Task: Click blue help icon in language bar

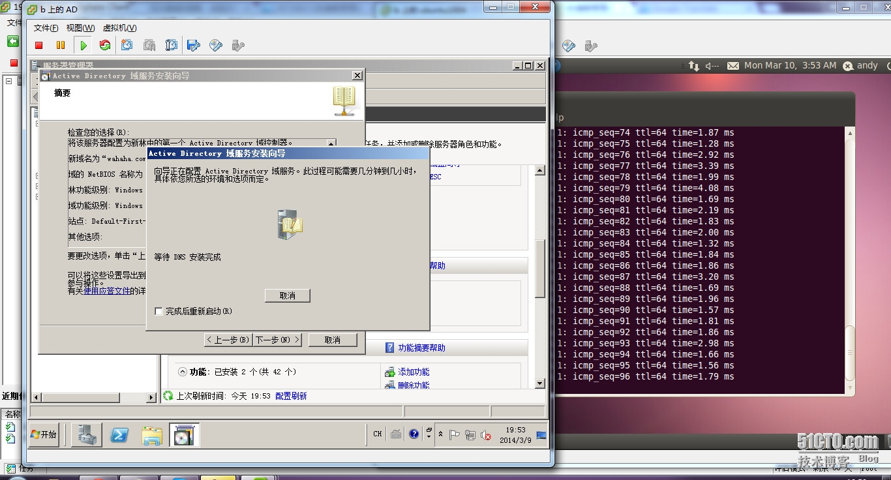Action: [x=414, y=434]
